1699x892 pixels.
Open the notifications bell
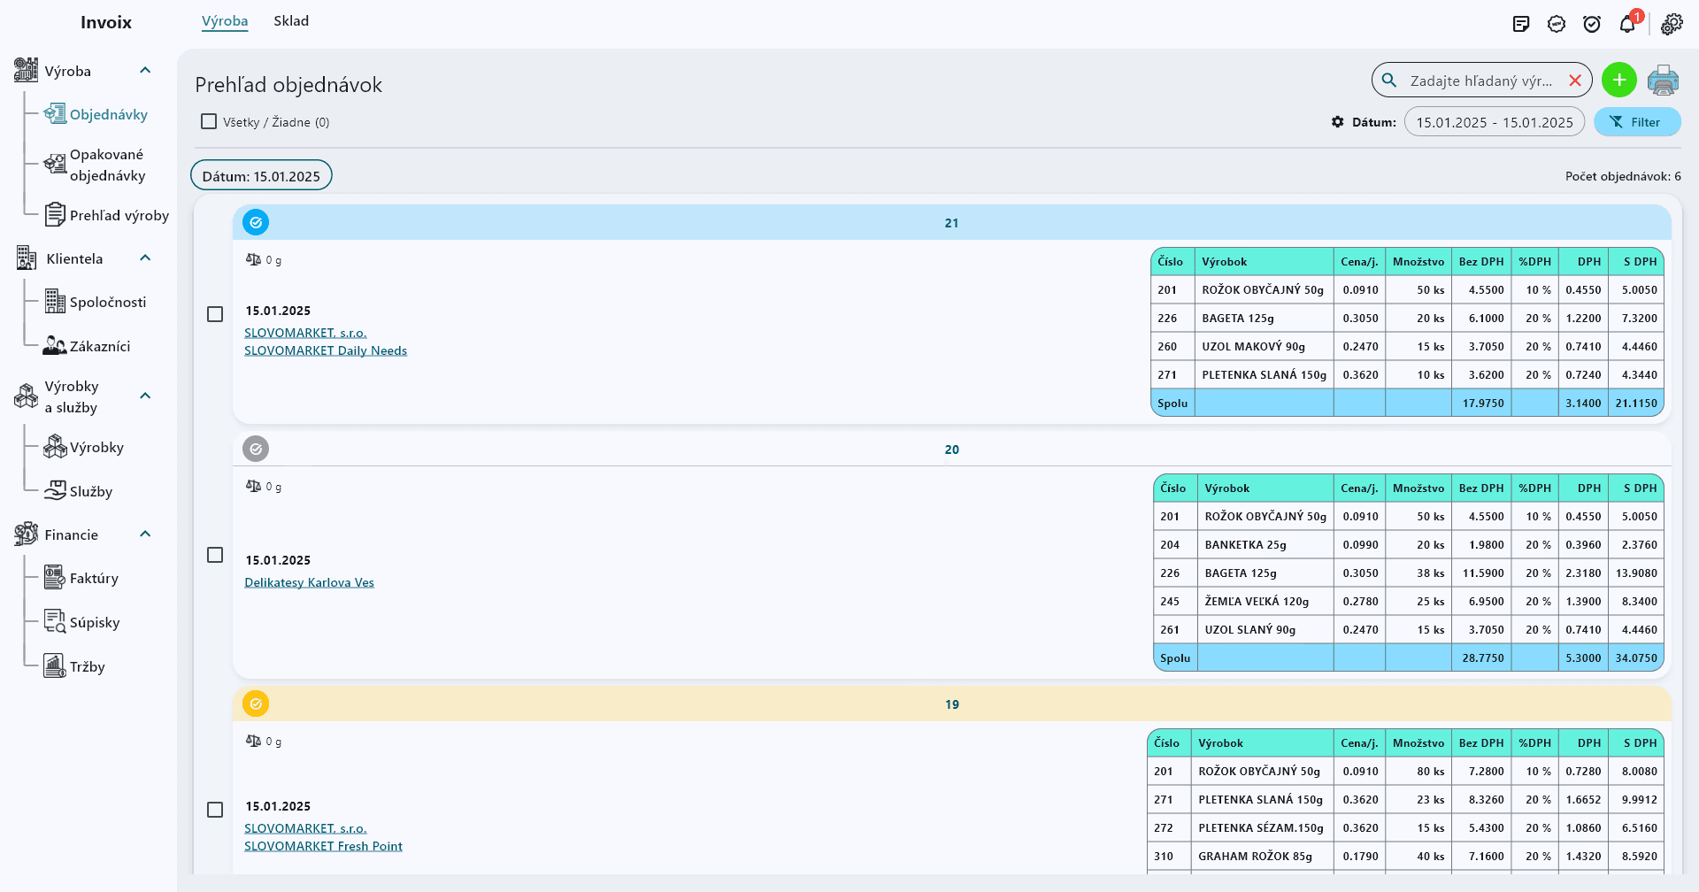1627,24
